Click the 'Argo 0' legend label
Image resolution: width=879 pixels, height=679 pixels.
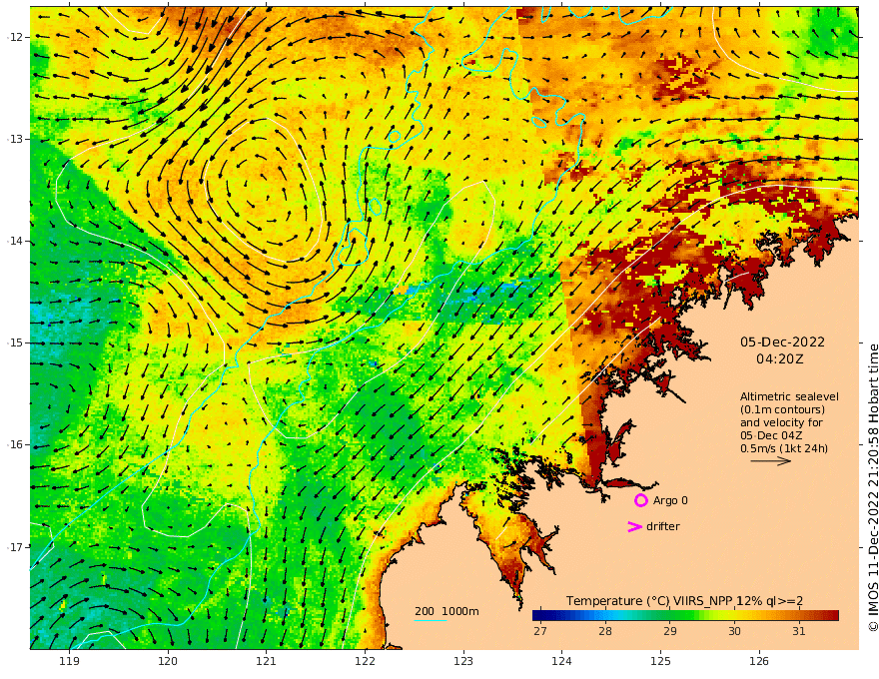(x=670, y=500)
